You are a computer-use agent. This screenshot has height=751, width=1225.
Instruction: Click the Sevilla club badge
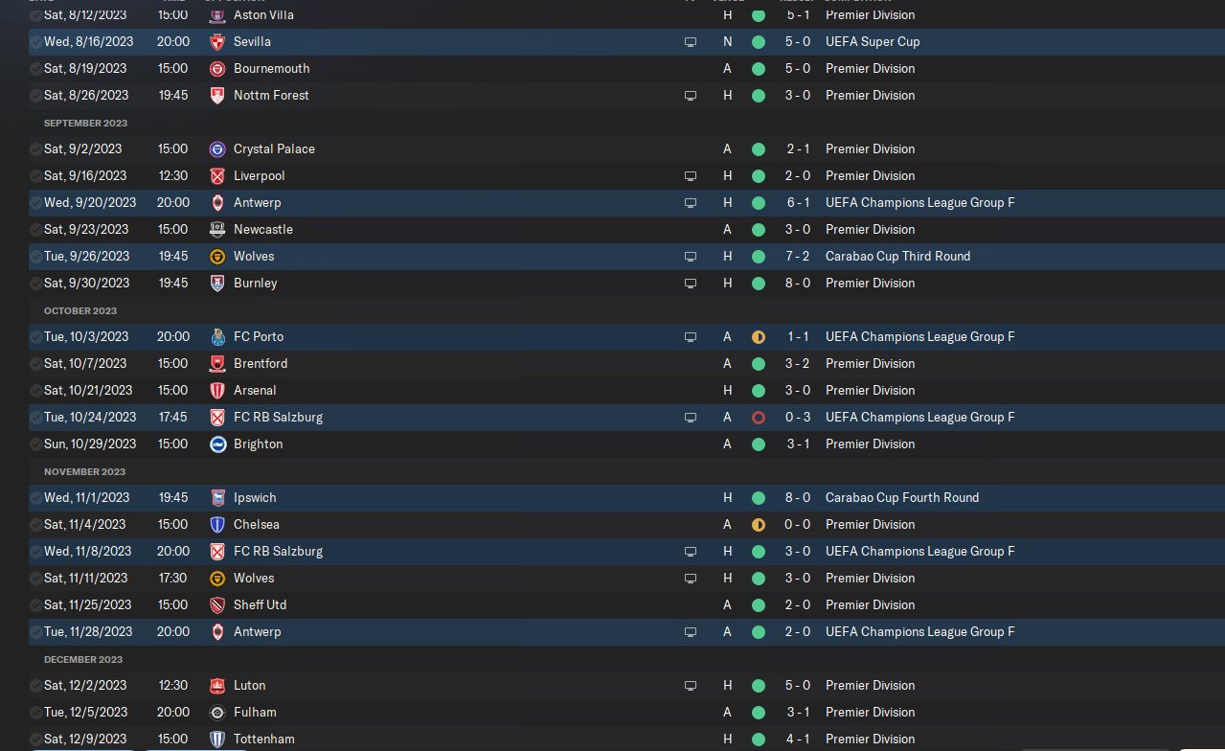pos(217,42)
